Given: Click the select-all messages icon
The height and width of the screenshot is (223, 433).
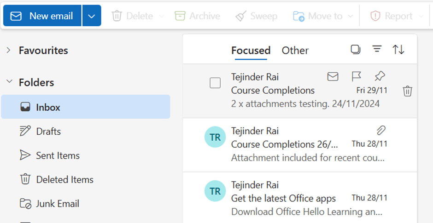Looking at the screenshot, I should tap(355, 50).
